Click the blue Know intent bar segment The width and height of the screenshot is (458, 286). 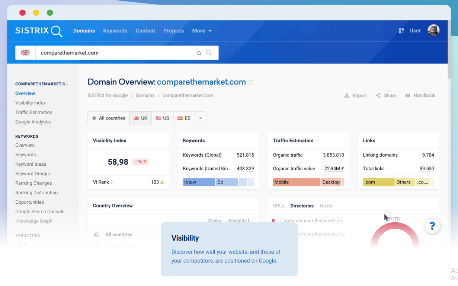199,182
